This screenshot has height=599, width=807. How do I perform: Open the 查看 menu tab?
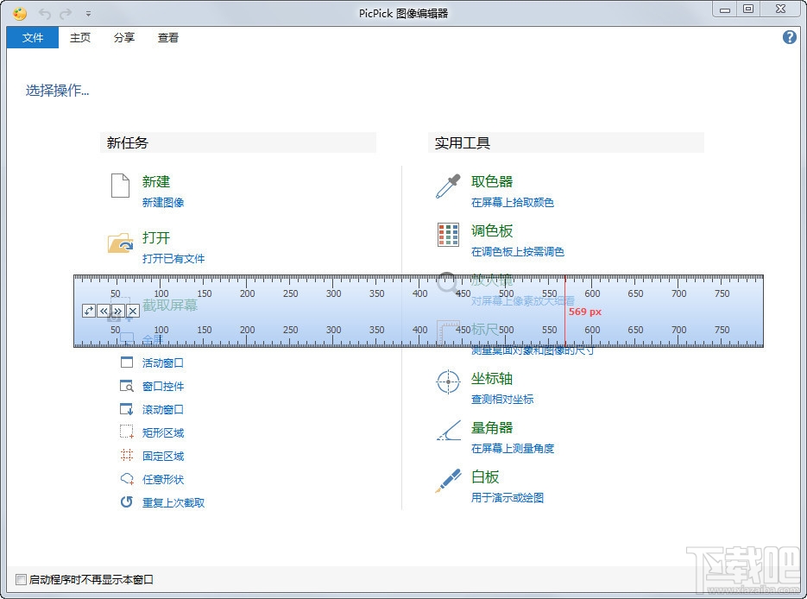pyautogui.click(x=167, y=37)
